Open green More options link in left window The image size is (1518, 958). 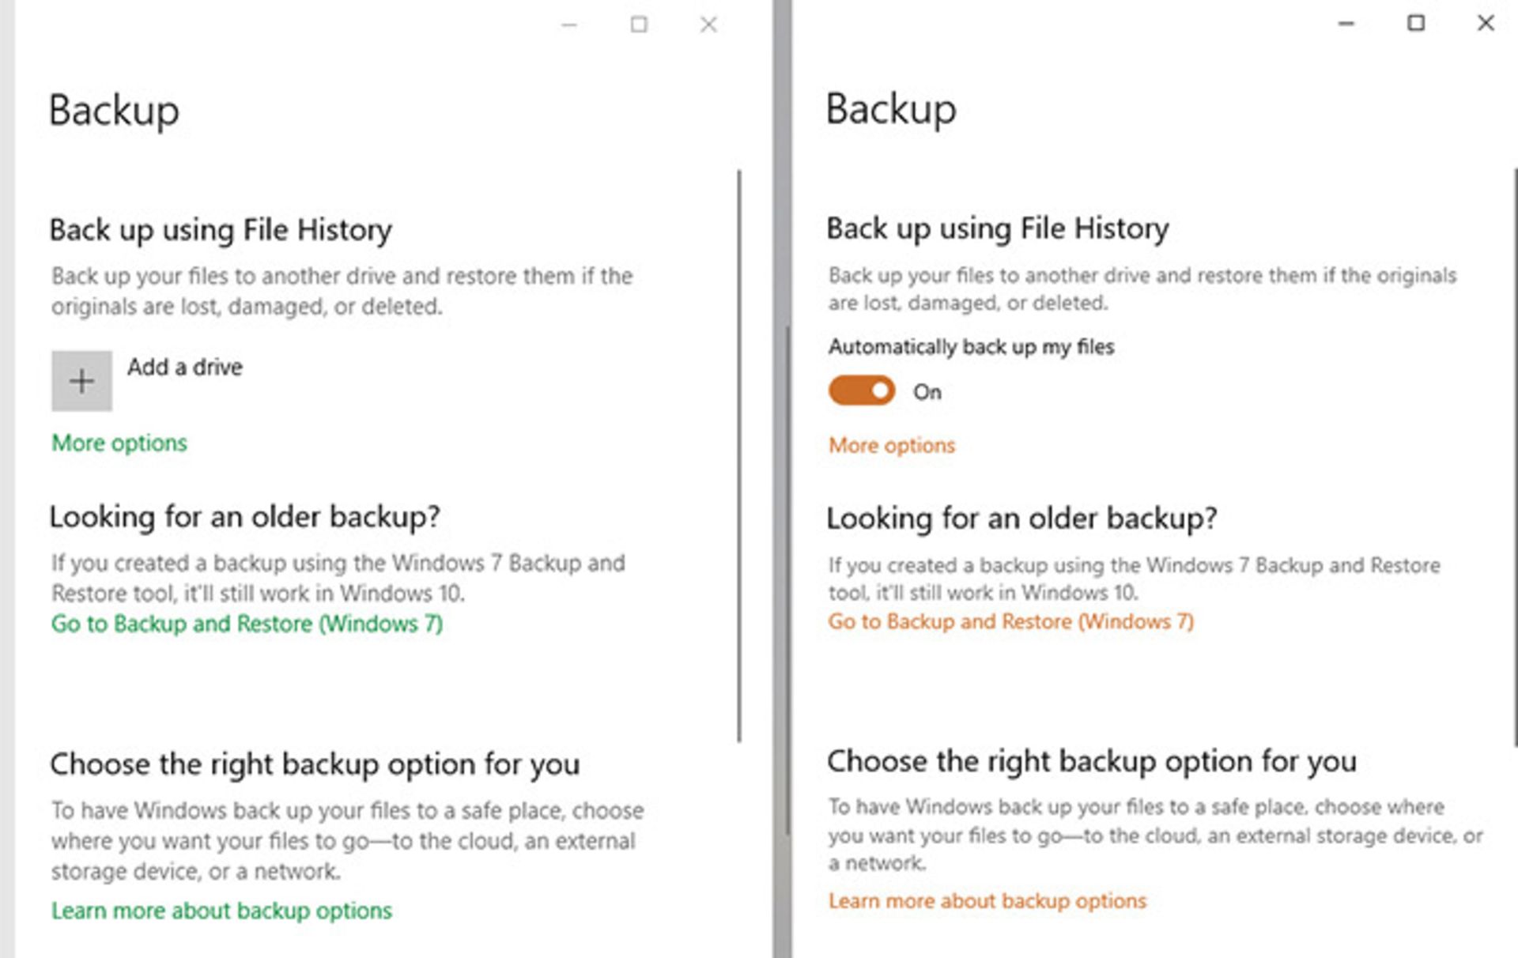[x=119, y=443]
